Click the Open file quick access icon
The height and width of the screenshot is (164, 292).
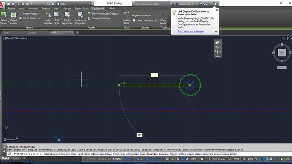(x=13, y=4)
